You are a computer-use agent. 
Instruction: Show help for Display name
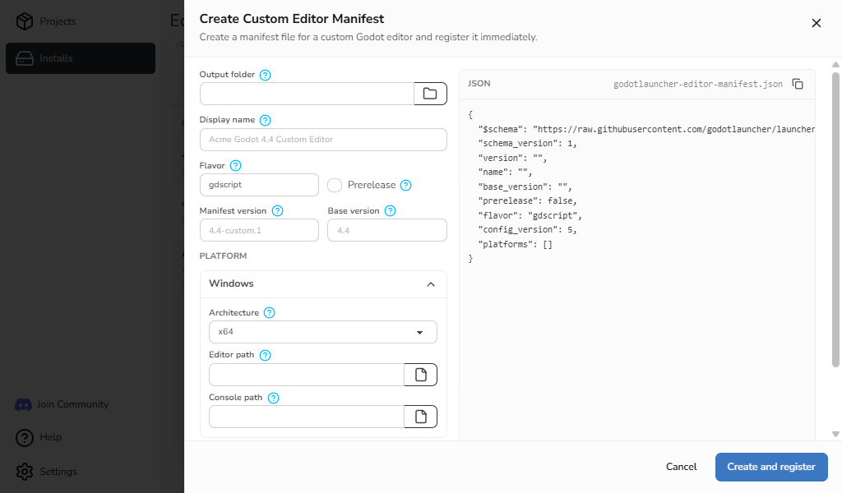tap(266, 120)
